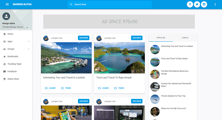Click the Apps grid icon
This screenshot has height=120, width=222.
click(x=4, y=41)
